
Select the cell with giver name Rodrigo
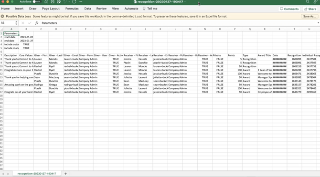(41, 84)
